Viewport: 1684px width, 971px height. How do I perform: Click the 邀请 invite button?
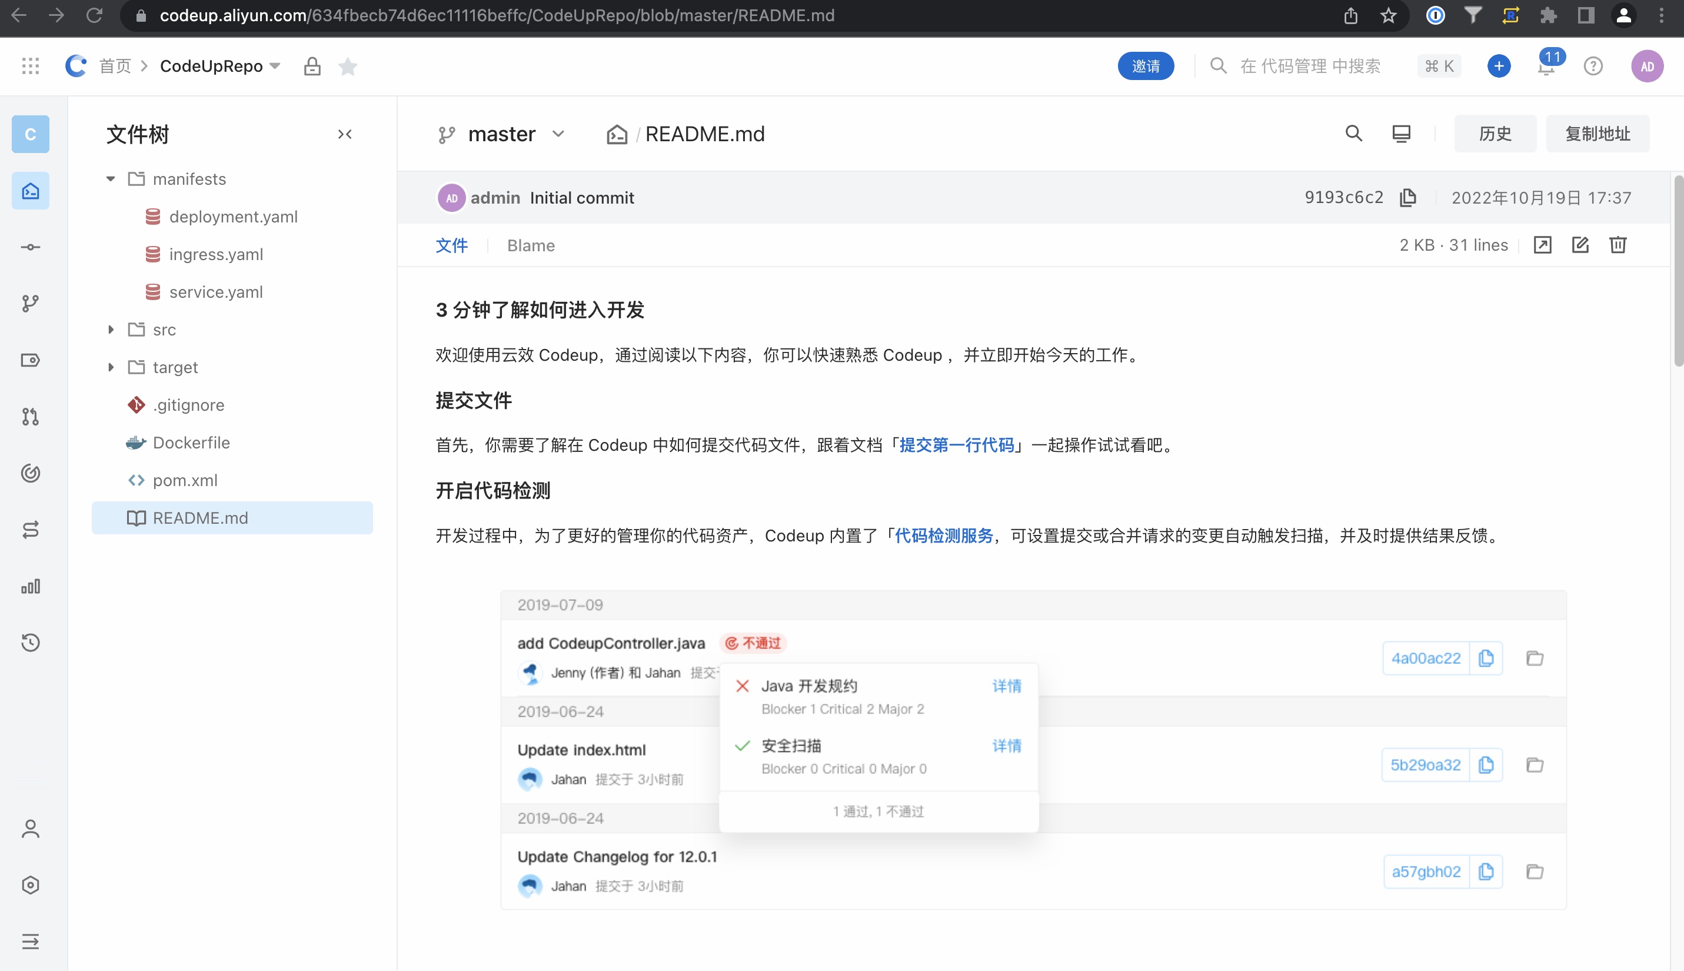click(1146, 66)
